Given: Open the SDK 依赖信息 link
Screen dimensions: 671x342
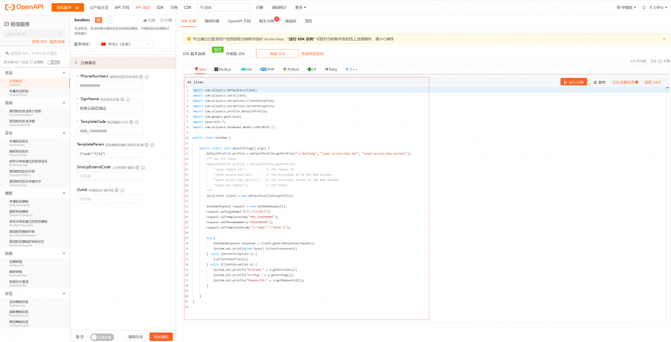Looking at the screenshot, I should click(x=625, y=82).
